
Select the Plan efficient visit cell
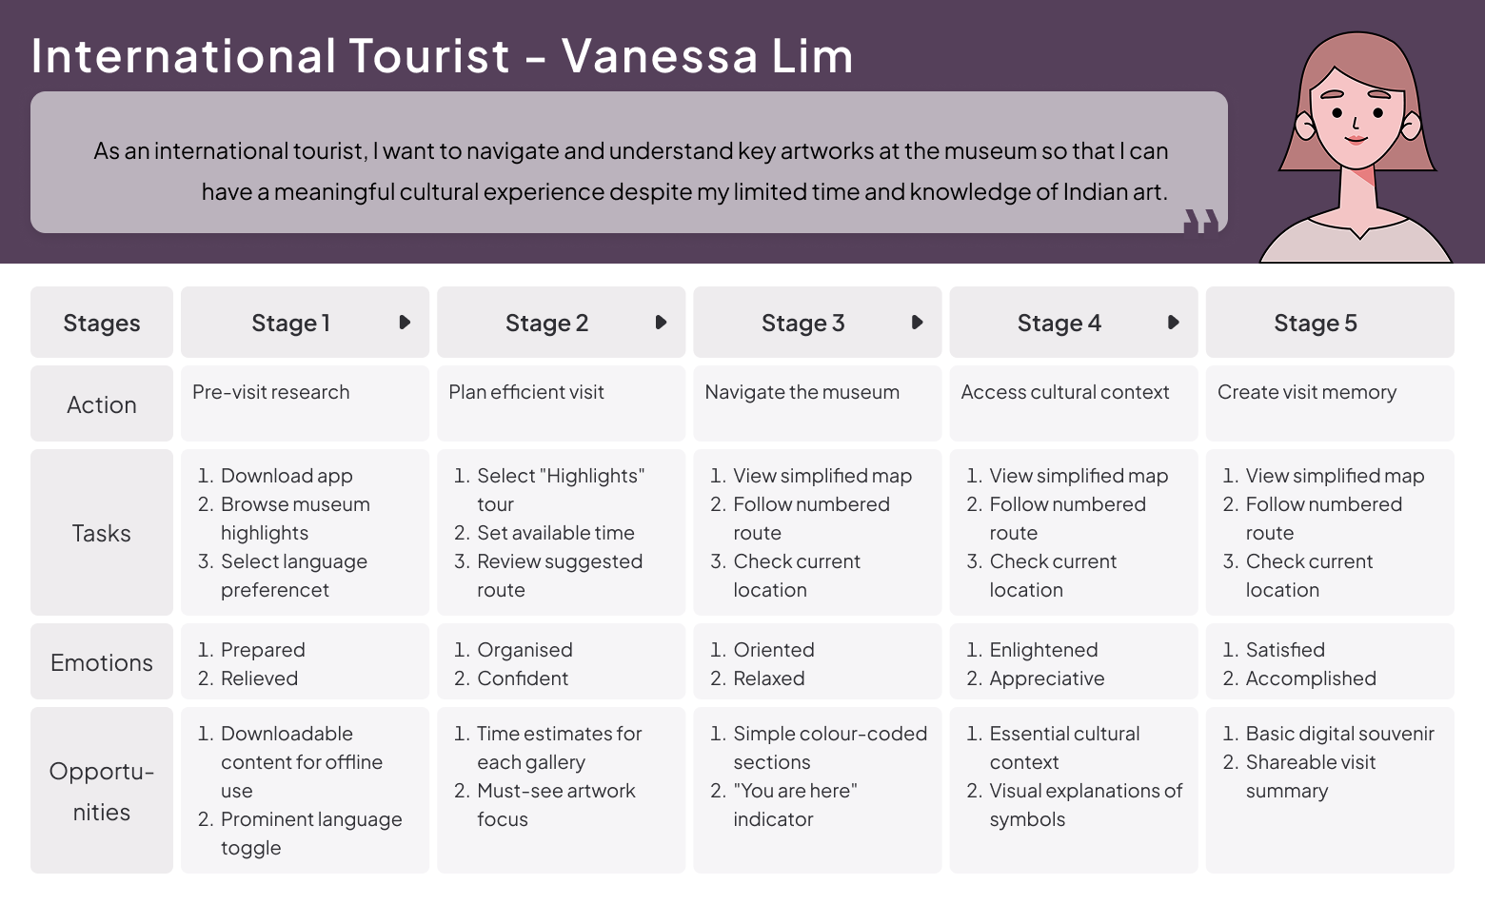pyautogui.click(x=526, y=392)
